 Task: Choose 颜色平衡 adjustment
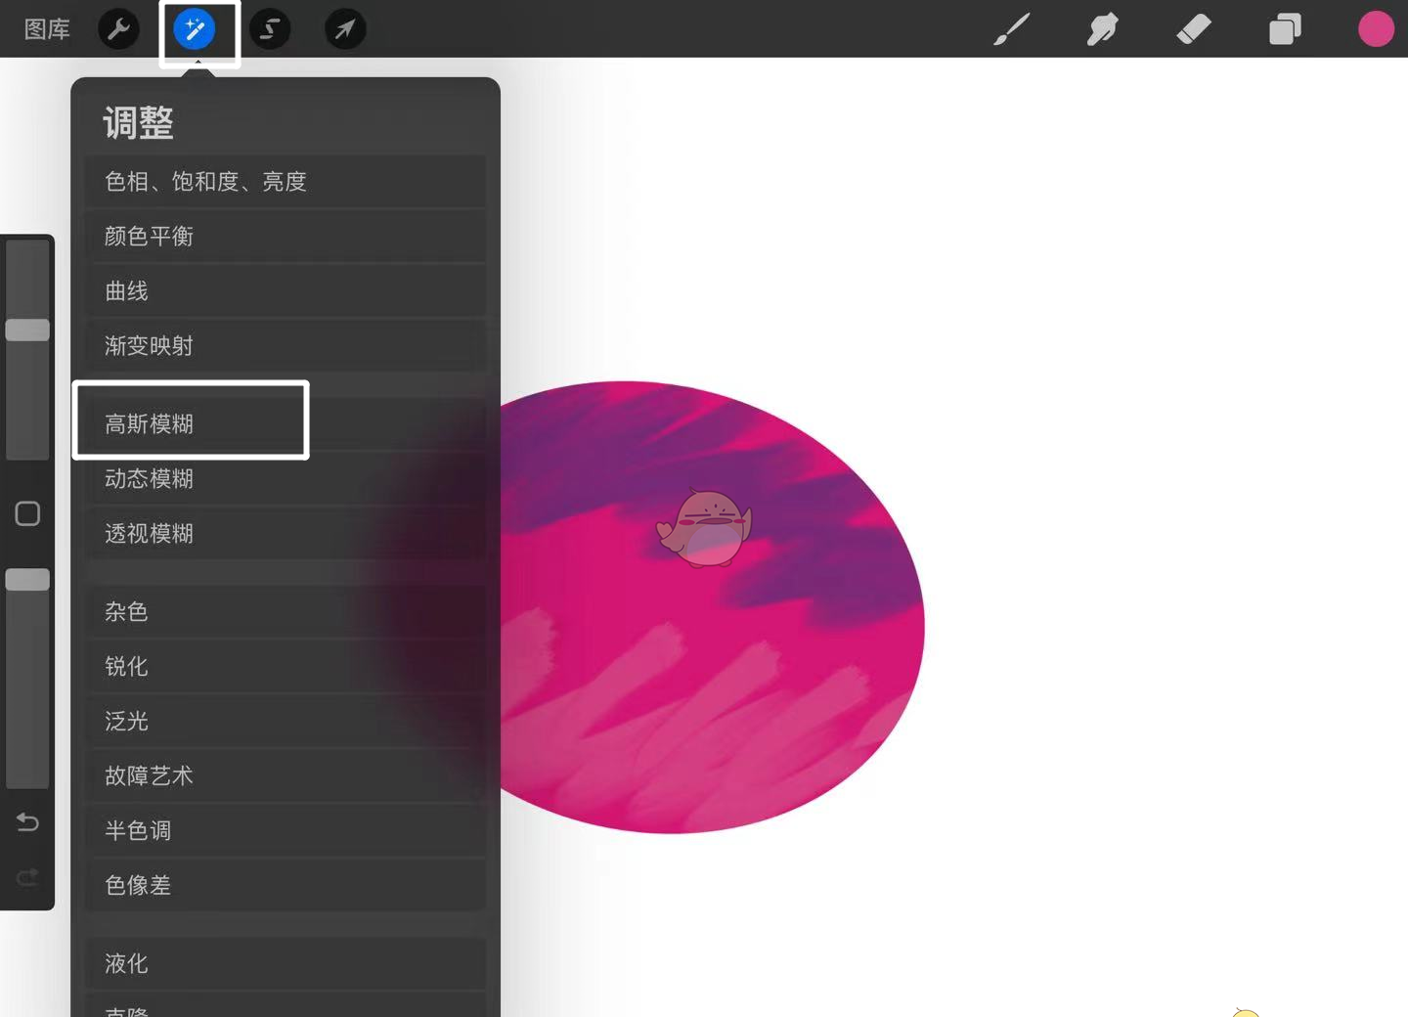click(x=286, y=236)
